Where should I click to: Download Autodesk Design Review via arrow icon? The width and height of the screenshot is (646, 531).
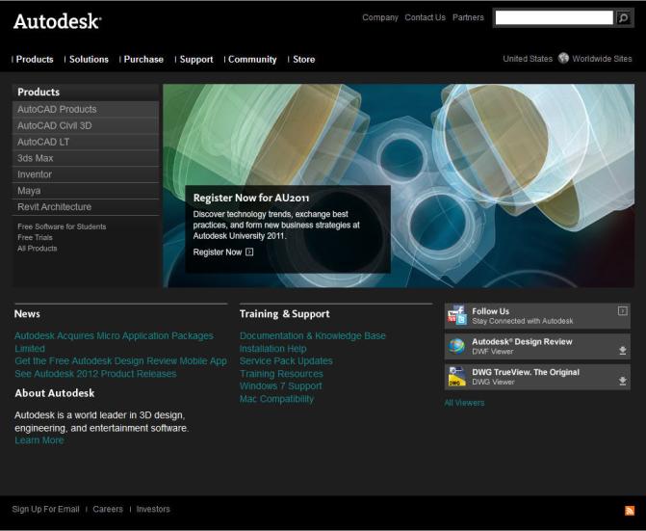(x=623, y=351)
